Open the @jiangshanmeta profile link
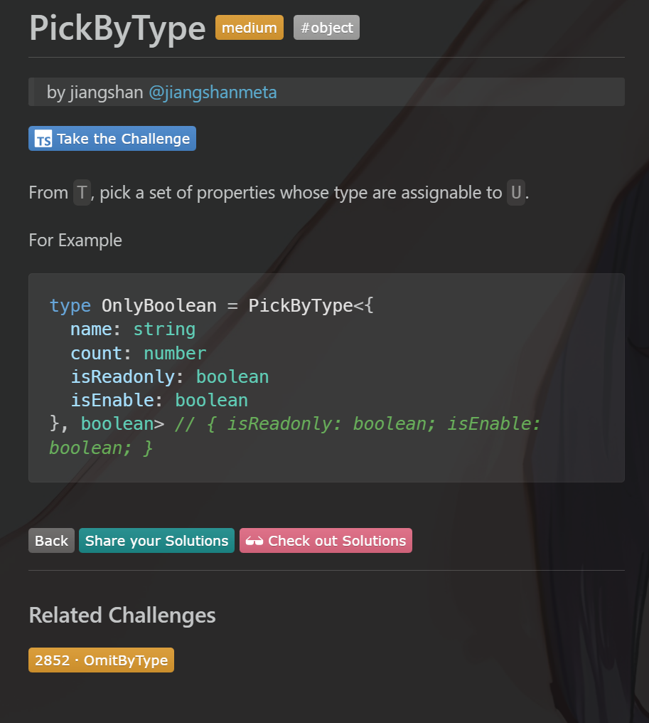649x723 pixels. point(213,93)
